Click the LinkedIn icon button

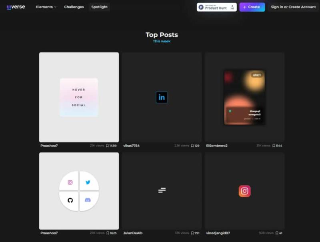[162, 97]
